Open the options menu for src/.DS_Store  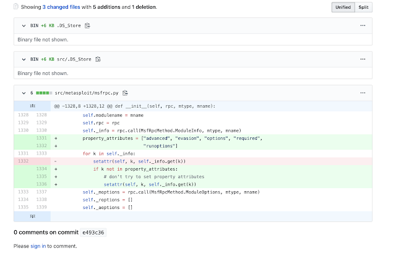[363, 59]
